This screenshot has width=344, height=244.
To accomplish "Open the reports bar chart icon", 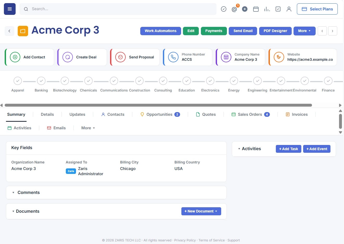I will 267,9.
